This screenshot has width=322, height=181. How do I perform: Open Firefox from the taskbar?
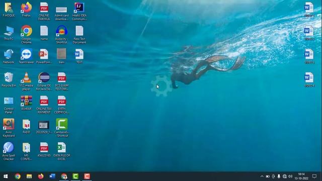[41, 176]
